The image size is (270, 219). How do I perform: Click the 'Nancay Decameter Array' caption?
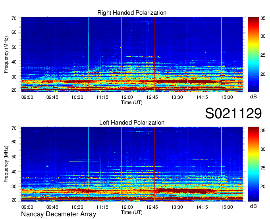click(x=58, y=214)
